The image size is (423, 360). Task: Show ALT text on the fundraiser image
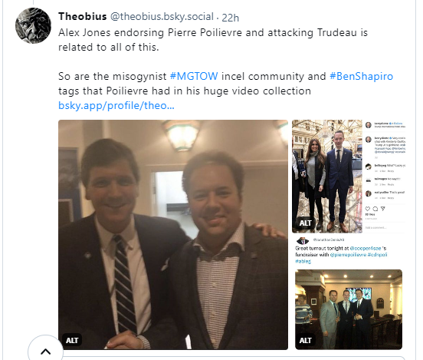pos(306,340)
